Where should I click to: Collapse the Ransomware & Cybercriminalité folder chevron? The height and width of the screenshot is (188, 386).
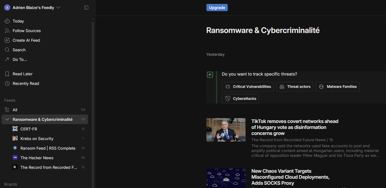tap(7, 119)
